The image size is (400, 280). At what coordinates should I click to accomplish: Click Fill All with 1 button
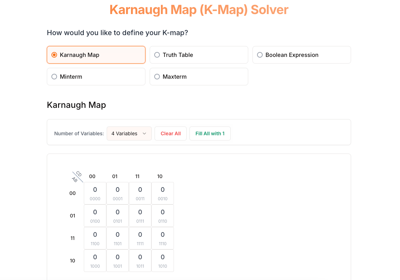(x=210, y=134)
